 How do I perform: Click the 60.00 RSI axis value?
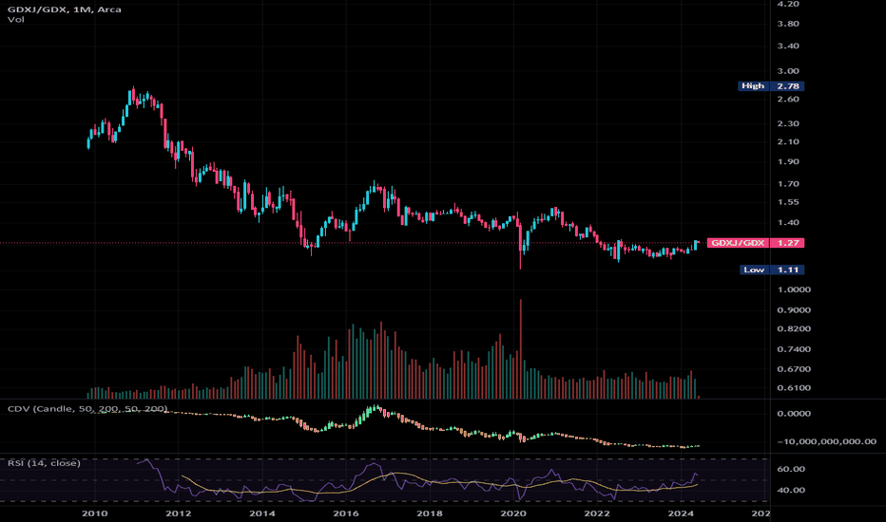coord(791,469)
